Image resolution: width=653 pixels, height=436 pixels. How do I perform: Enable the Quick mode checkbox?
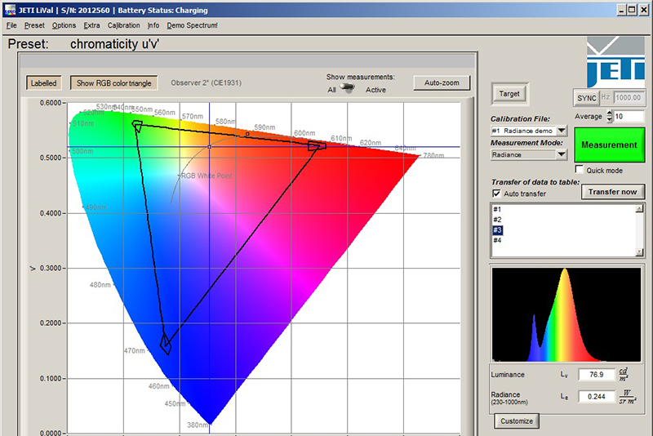pos(579,170)
